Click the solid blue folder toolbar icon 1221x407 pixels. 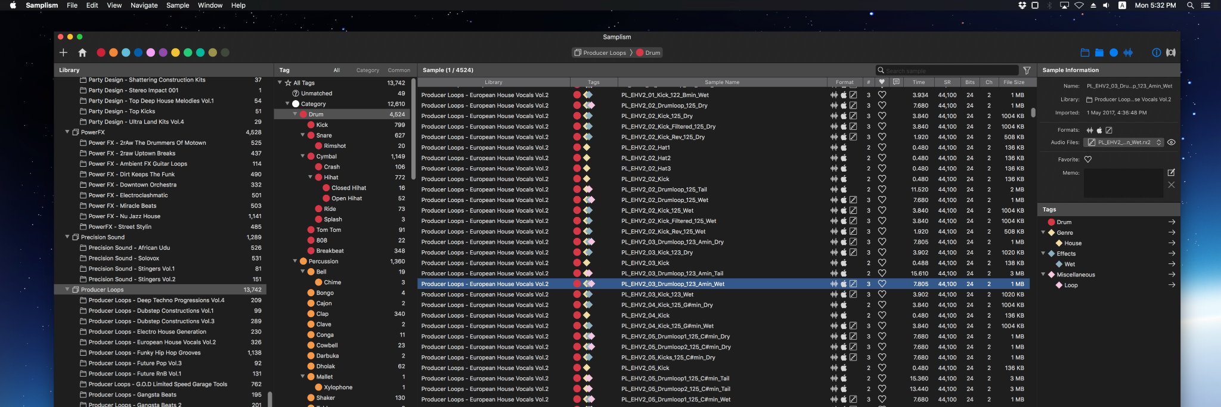(1099, 52)
